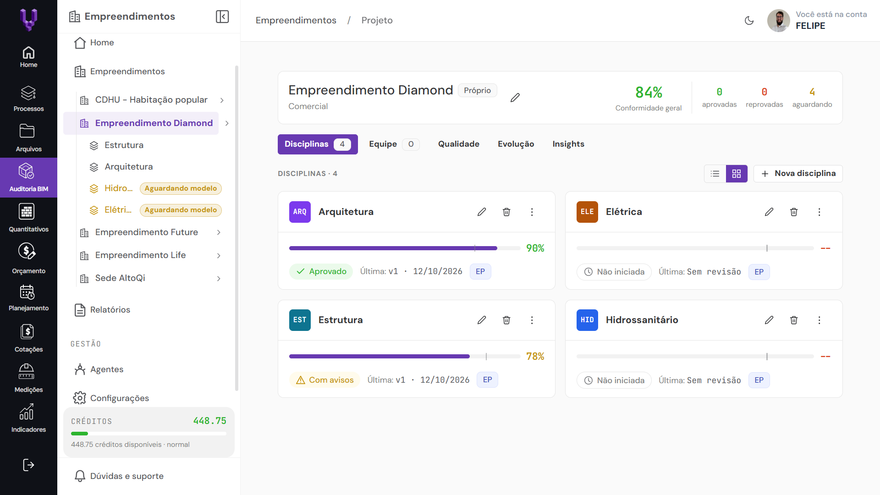Switch to the Qualidade tab
This screenshot has height=495, width=880.
tap(459, 144)
